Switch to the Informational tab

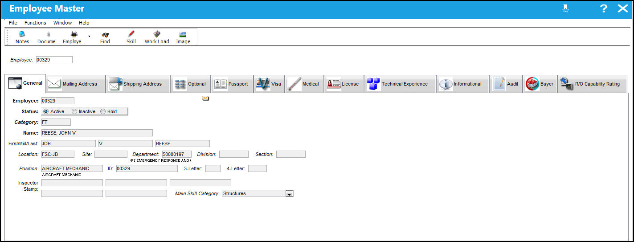(462, 84)
